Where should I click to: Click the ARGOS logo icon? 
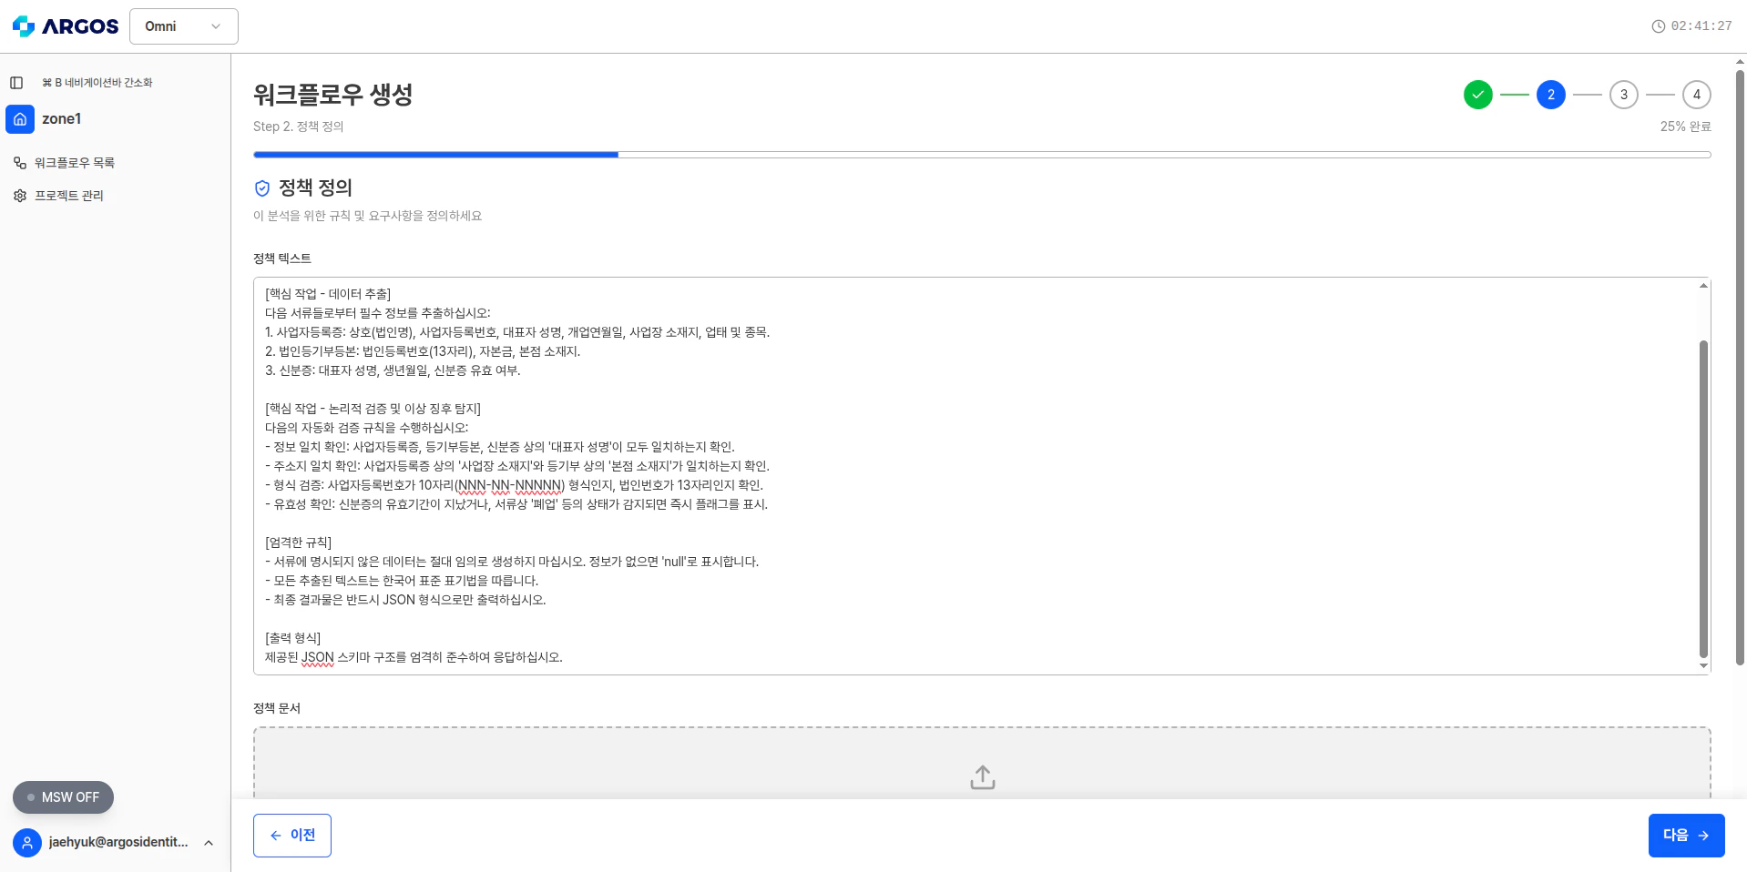[x=24, y=26]
